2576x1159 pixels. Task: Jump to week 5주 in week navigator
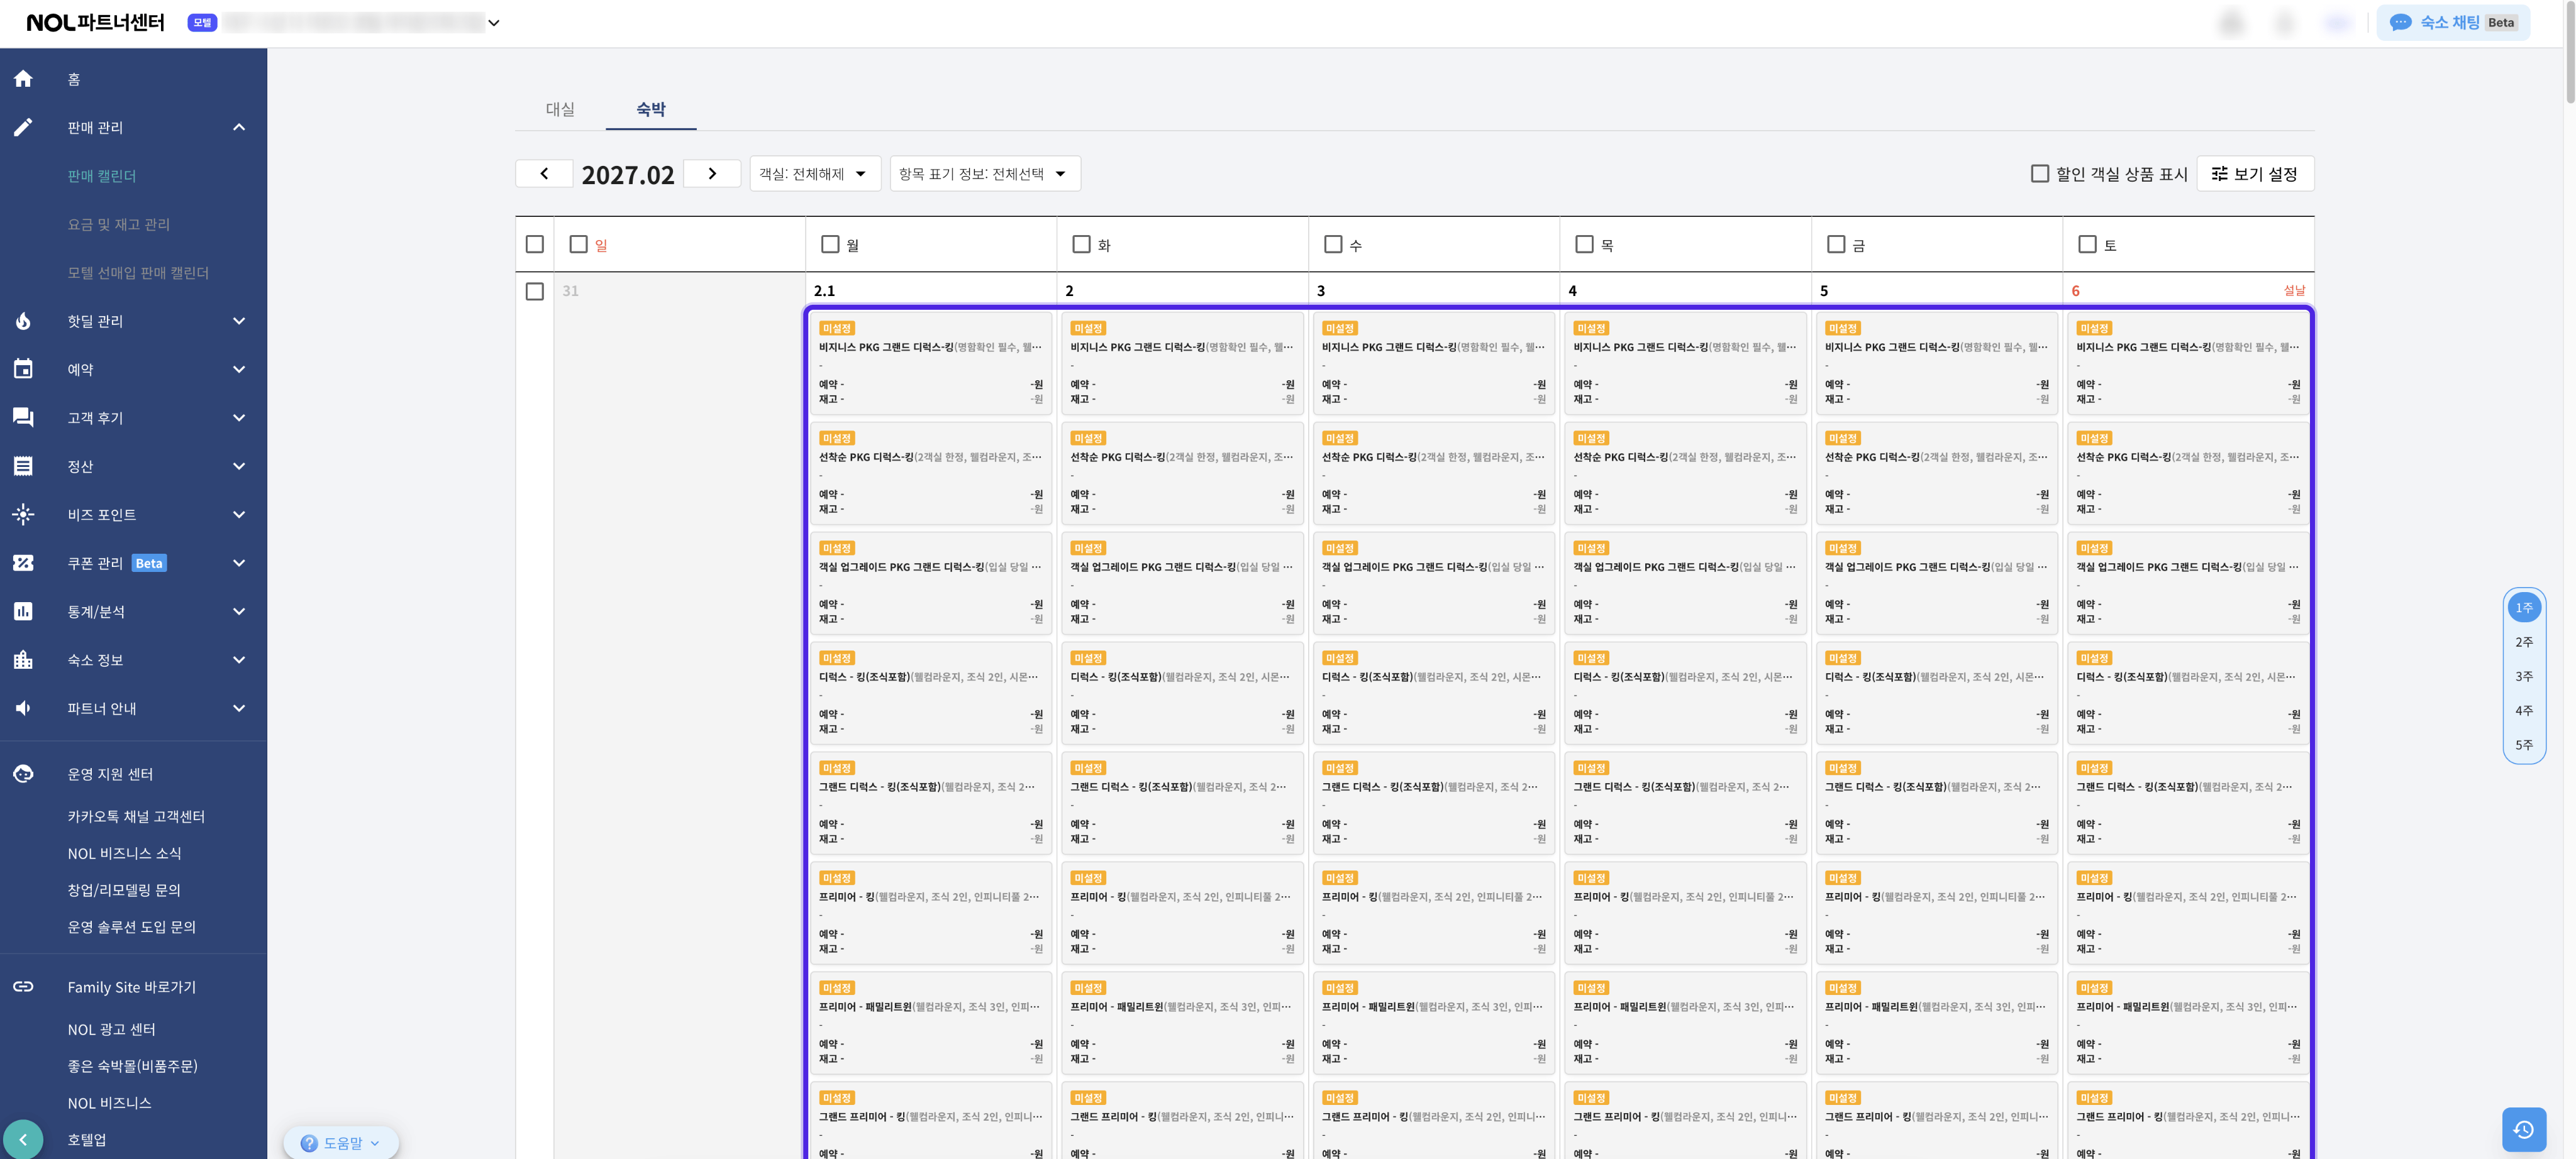(x=2524, y=744)
